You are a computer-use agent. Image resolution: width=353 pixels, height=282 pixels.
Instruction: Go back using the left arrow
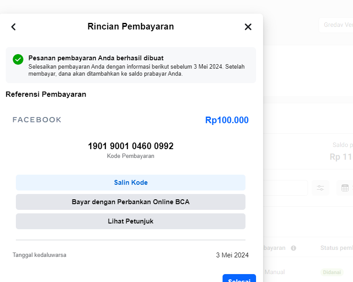13,27
